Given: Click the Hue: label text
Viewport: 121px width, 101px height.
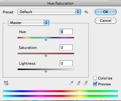Looking at the screenshot, I should pos(23,32).
